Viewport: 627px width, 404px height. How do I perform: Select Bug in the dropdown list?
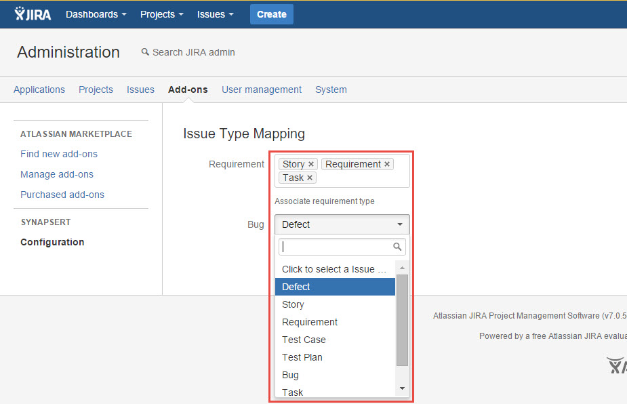335,375
